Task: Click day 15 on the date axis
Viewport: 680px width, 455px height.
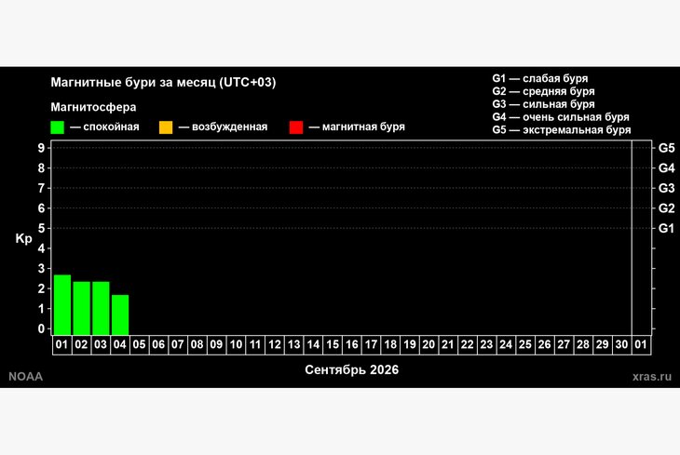Action: tap(333, 345)
